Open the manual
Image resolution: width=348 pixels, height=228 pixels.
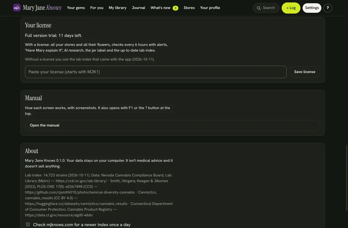point(173,125)
